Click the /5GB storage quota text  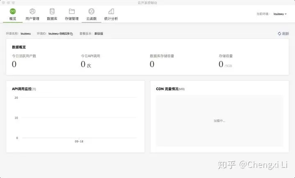click(228, 66)
